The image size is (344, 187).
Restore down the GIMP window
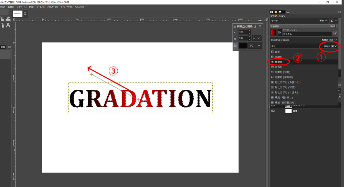[x=328, y=2]
